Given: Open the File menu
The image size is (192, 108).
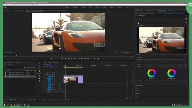Looking at the screenshot, I should point(4,5).
